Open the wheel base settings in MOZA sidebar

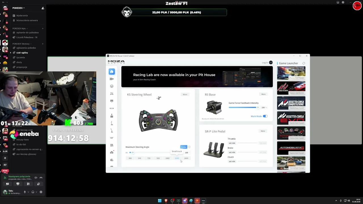112,79
